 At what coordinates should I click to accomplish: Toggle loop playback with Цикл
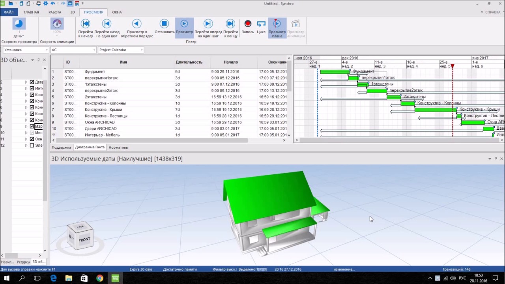pos(261,26)
